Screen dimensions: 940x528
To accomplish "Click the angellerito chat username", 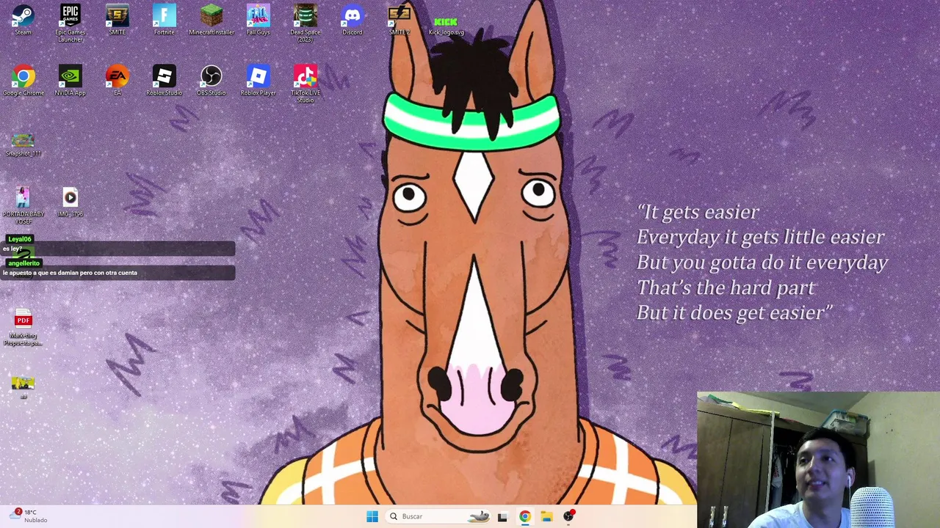I will [23, 263].
